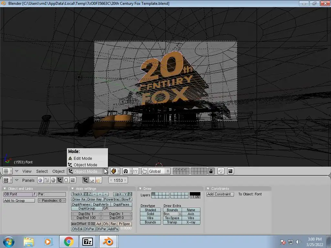Image resolution: width=331 pixels, height=248 pixels.
Task: Open the Object menu
Action: click(x=58, y=171)
